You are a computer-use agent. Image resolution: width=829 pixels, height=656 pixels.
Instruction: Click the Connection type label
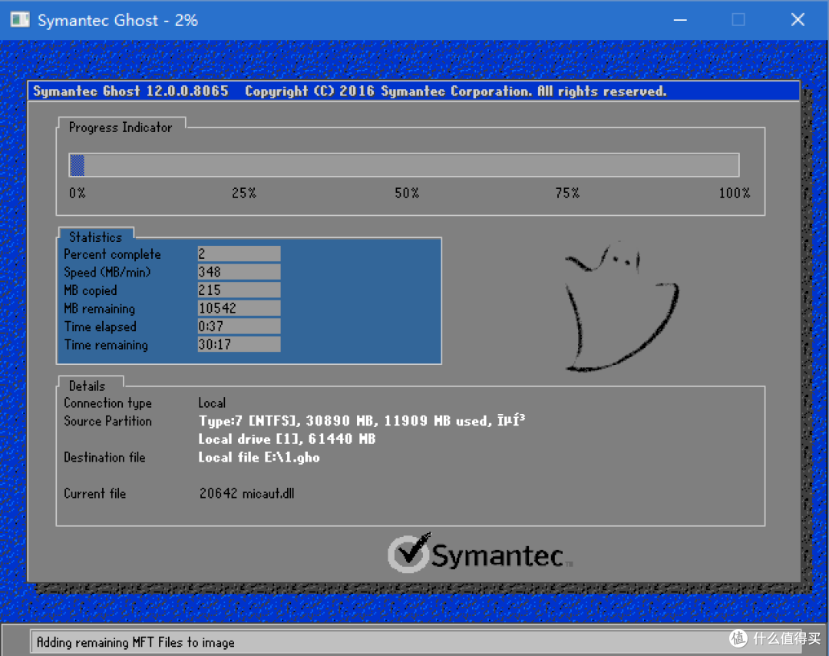coord(108,403)
